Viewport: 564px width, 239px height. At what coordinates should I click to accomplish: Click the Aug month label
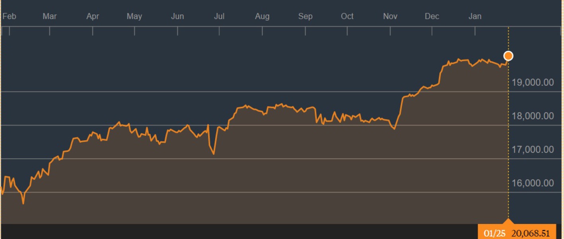(262, 16)
